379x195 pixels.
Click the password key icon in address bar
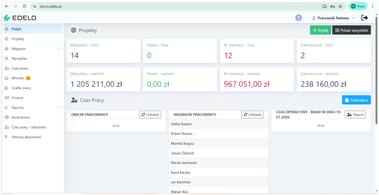[332, 6]
